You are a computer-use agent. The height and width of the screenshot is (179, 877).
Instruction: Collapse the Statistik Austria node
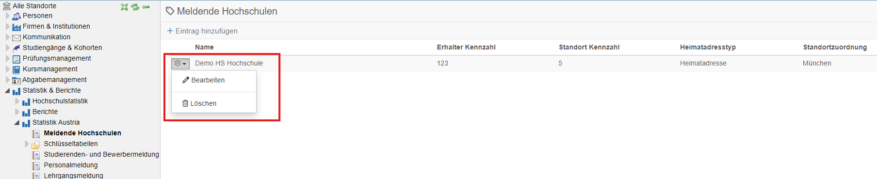[17, 122]
